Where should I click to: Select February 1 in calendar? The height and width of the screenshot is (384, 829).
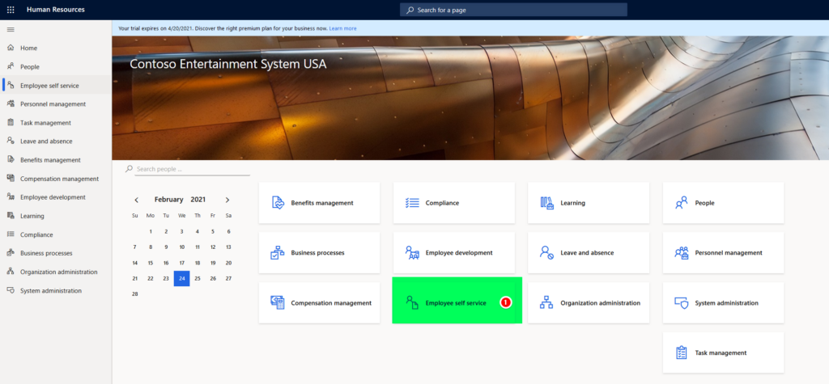(x=151, y=231)
